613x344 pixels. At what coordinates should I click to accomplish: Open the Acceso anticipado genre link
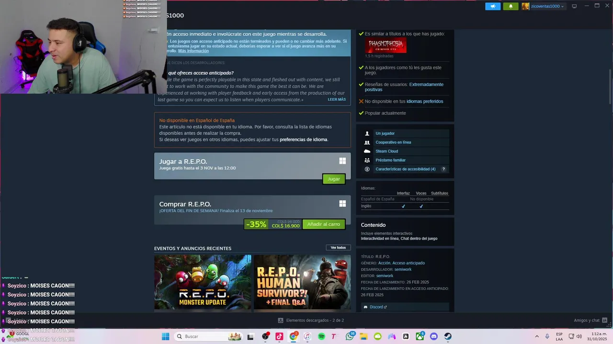point(409,263)
